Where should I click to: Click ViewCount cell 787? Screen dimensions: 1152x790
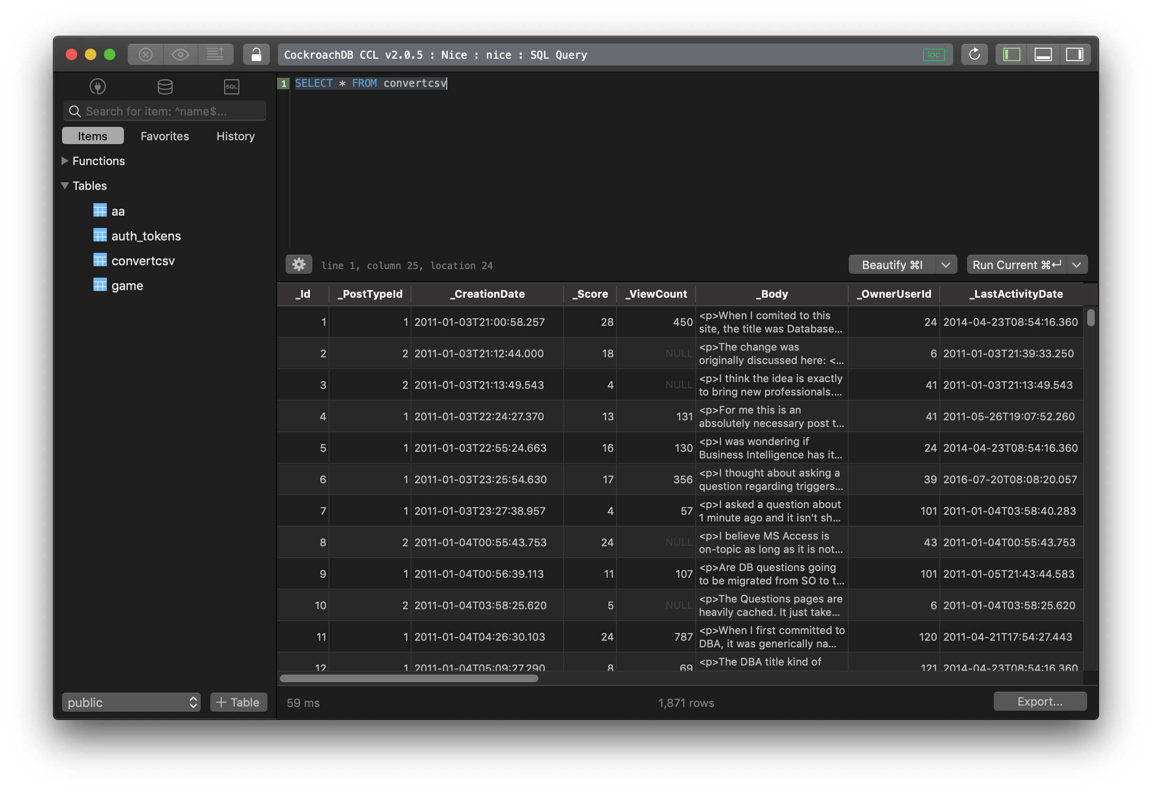point(656,637)
